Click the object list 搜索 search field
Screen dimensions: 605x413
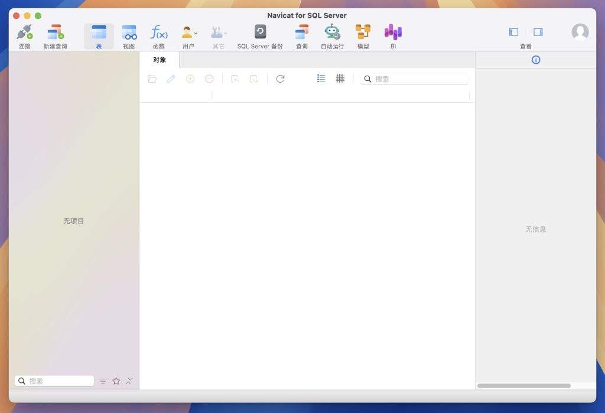pyautogui.click(x=419, y=79)
